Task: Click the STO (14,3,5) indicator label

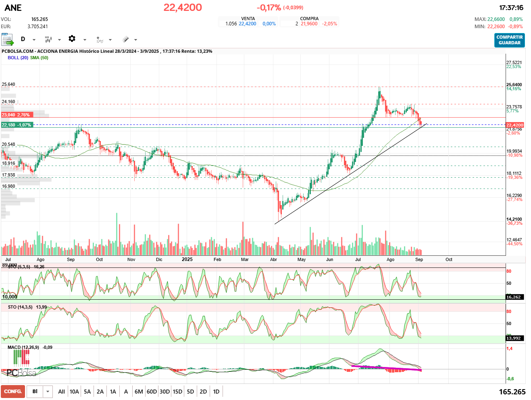Action: tap(20, 307)
